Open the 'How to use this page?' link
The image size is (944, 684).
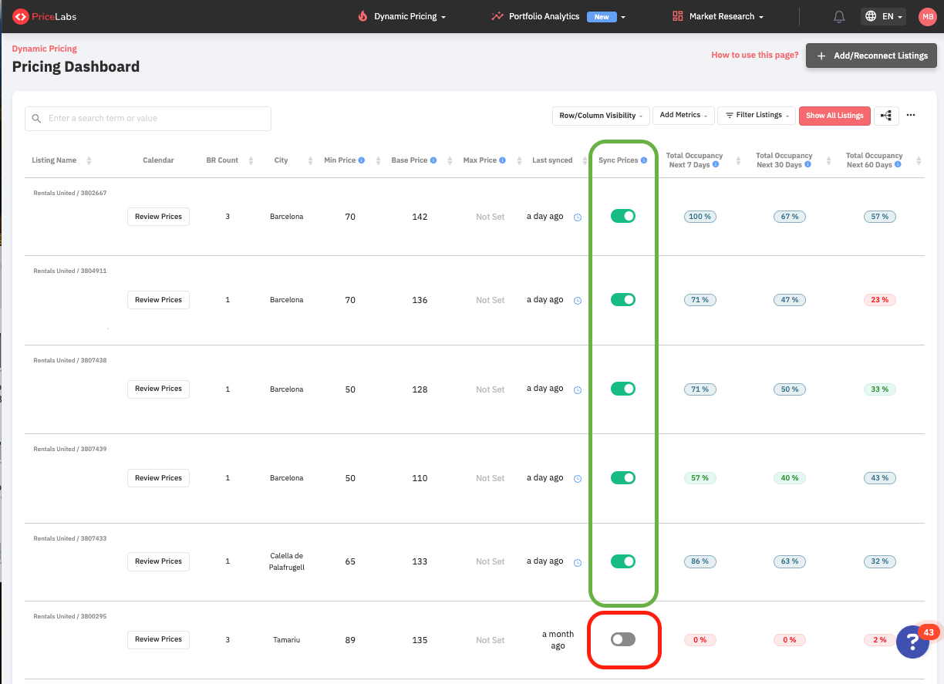point(754,56)
